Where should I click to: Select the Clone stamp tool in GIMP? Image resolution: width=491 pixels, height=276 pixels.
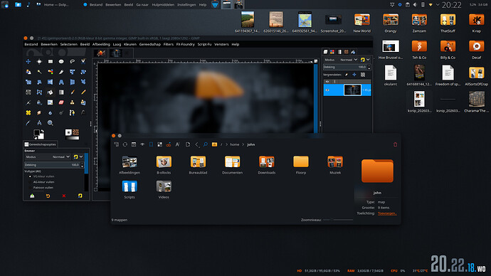73,102
